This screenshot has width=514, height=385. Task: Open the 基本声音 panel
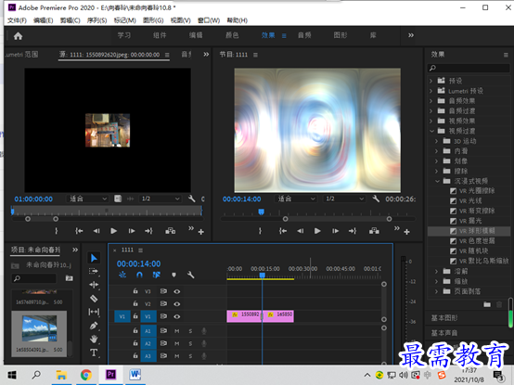click(444, 333)
